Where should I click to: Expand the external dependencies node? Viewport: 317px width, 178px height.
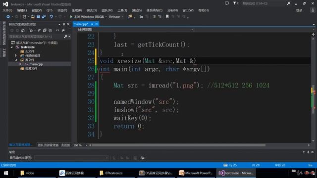16,55
